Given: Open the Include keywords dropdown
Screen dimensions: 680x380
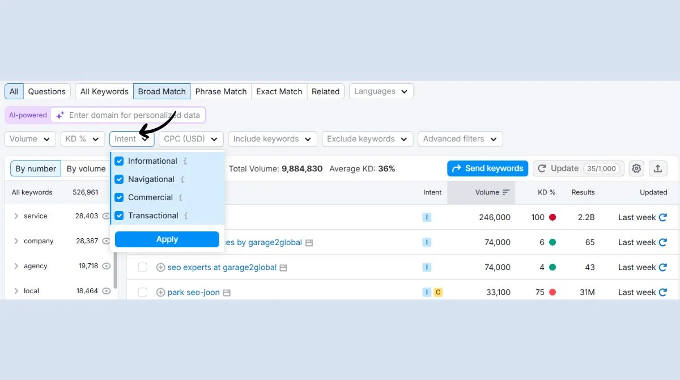Looking at the screenshot, I should pos(273,139).
